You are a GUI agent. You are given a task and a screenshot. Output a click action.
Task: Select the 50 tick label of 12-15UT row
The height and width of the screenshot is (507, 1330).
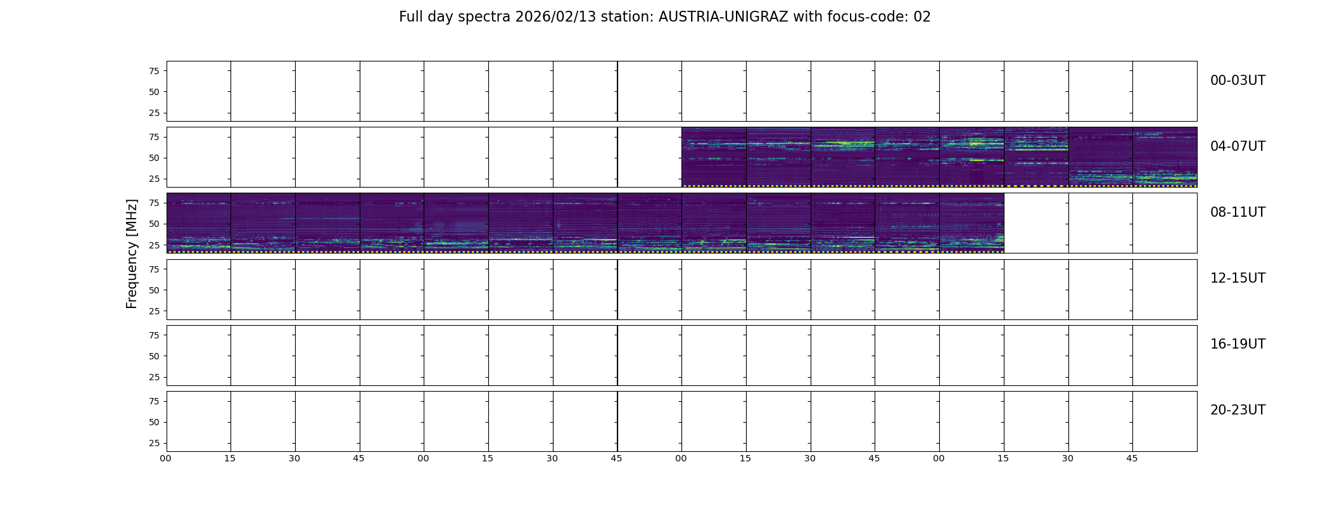[x=154, y=290]
